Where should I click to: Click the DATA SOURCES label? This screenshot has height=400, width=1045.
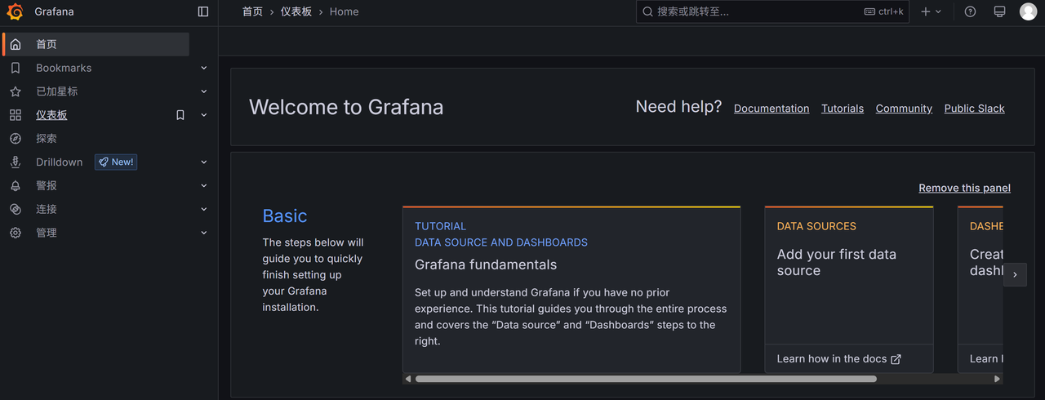click(x=816, y=226)
